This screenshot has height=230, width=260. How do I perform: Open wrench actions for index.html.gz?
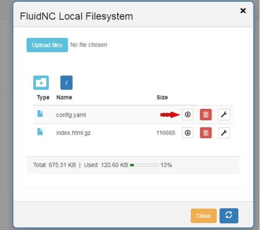[x=224, y=133]
